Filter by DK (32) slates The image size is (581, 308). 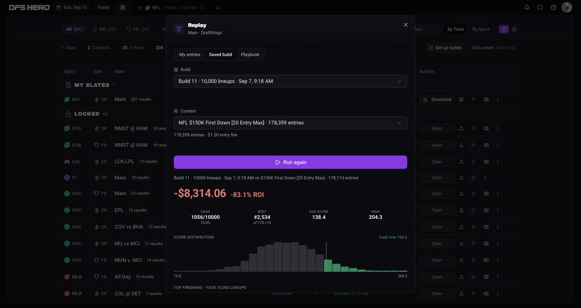(x=104, y=29)
